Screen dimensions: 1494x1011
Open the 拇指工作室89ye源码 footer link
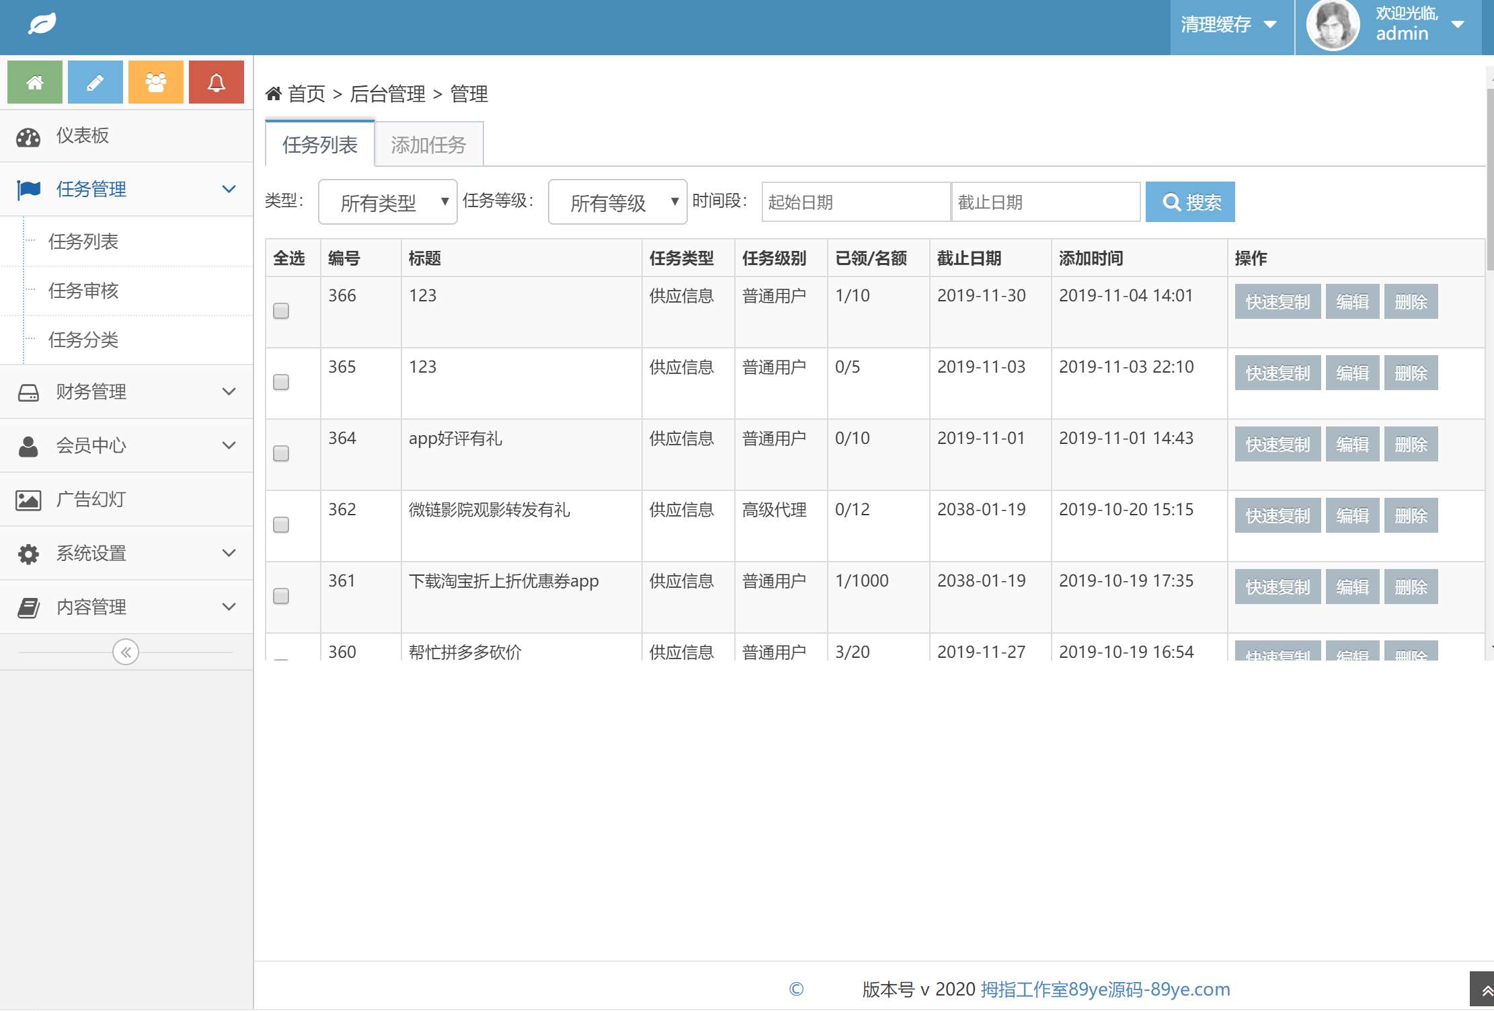(x=1105, y=989)
